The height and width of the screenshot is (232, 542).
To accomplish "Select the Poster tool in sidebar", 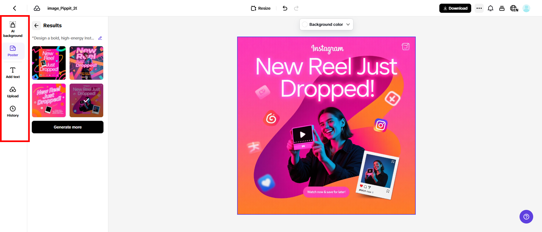I will 13,51.
